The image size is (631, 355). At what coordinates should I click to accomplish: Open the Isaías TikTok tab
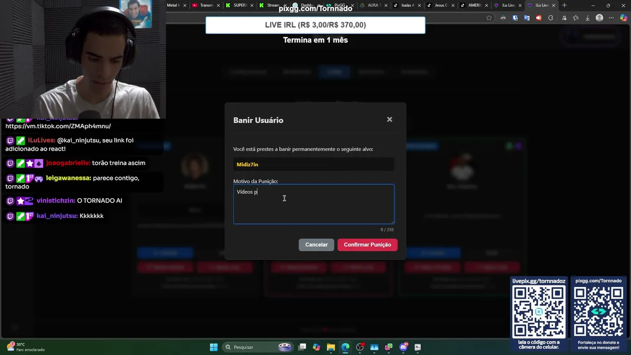pos(407,5)
